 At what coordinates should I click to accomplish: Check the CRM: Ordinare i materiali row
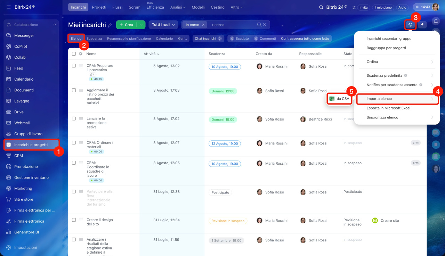74,142
